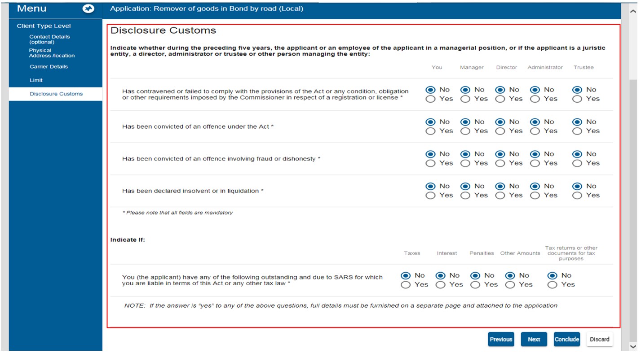Select Disclosure Customs in the menu
Viewport: 641px width, 353px height.
click(56, 94)
